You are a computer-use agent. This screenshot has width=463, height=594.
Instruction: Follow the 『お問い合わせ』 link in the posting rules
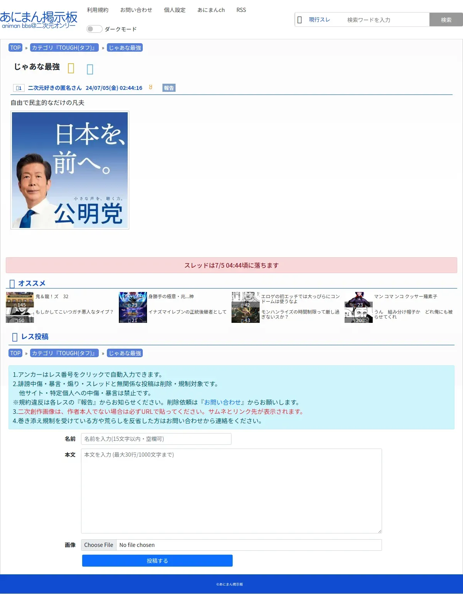pos(222,402)
